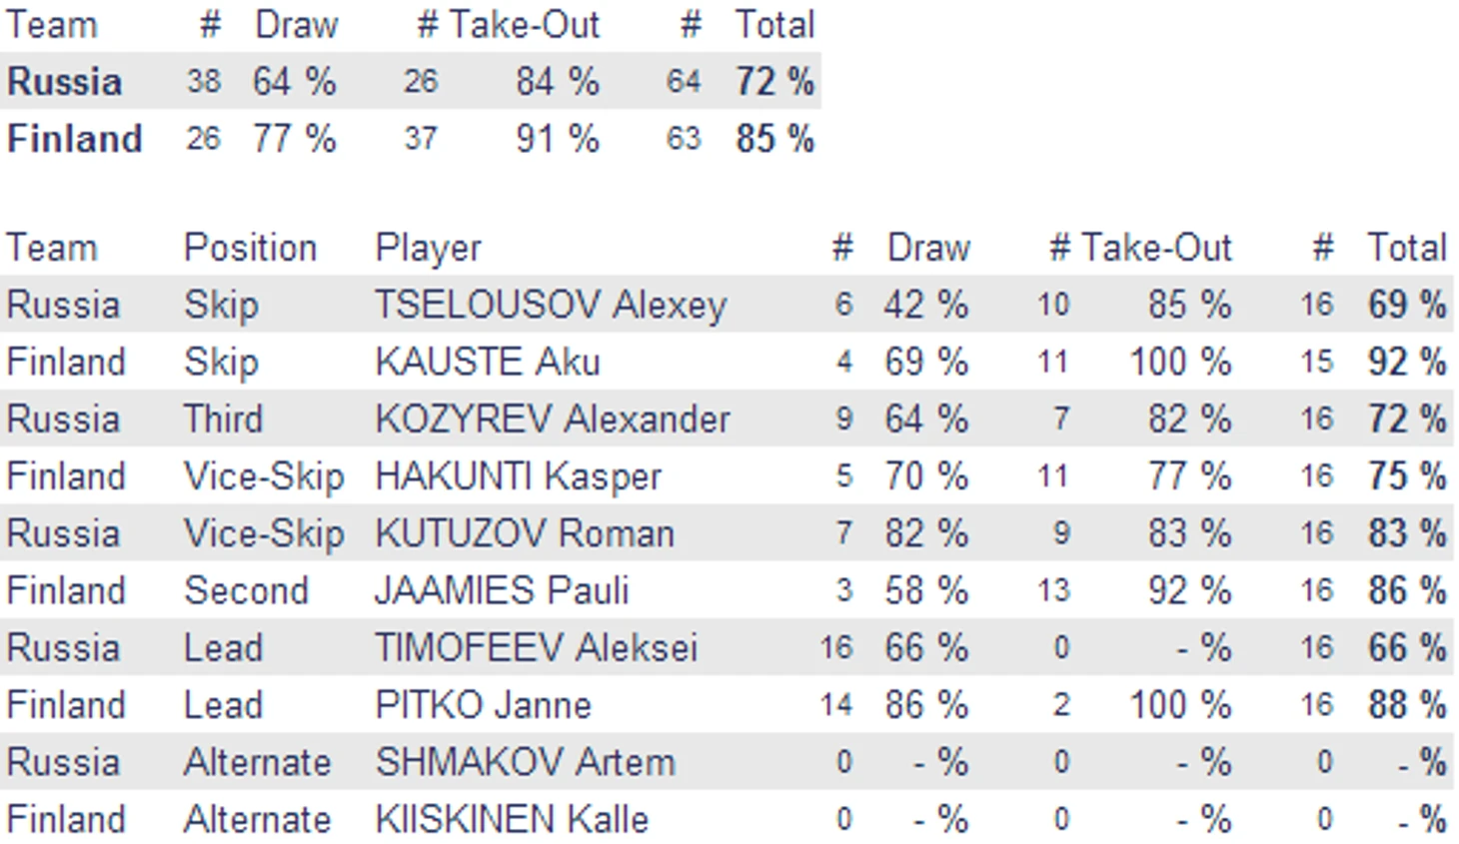Select player TIMOFEEV Aleksei
The image size is (1459, 844).
coord(537,647)
